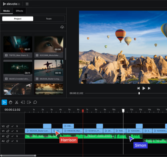This screenshot has height=157, width=167.
Task: Select the 616... clip on V2
Action: click(x=68, y=126)
